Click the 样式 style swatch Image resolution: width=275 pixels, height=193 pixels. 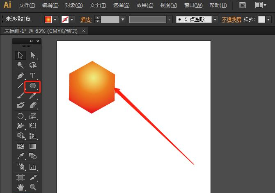tap(261, 19)
